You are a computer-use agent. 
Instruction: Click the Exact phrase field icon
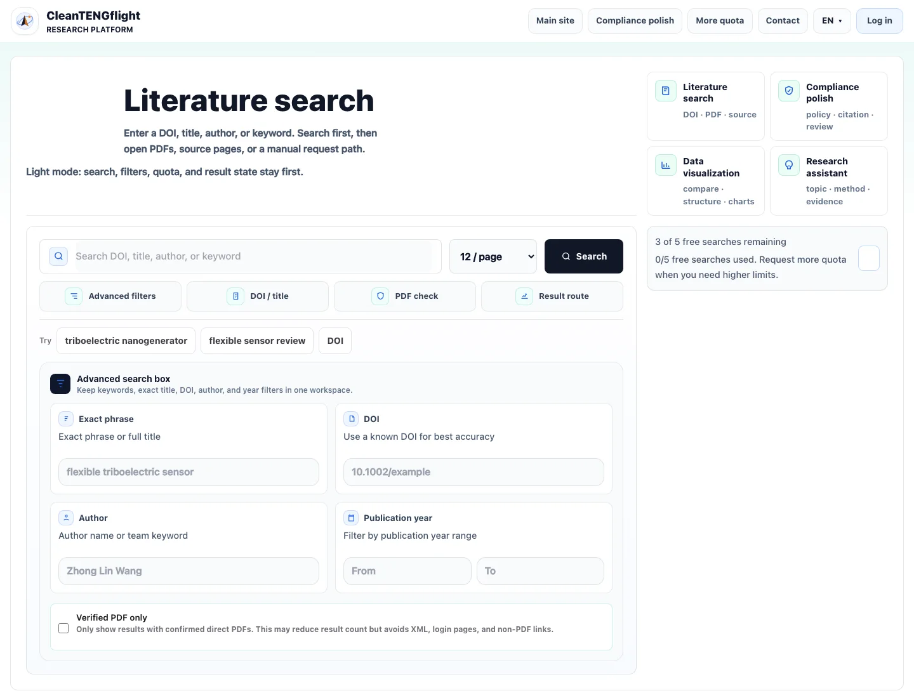66,419
